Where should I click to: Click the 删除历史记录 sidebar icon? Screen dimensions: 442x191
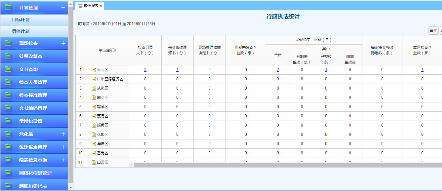8,186
